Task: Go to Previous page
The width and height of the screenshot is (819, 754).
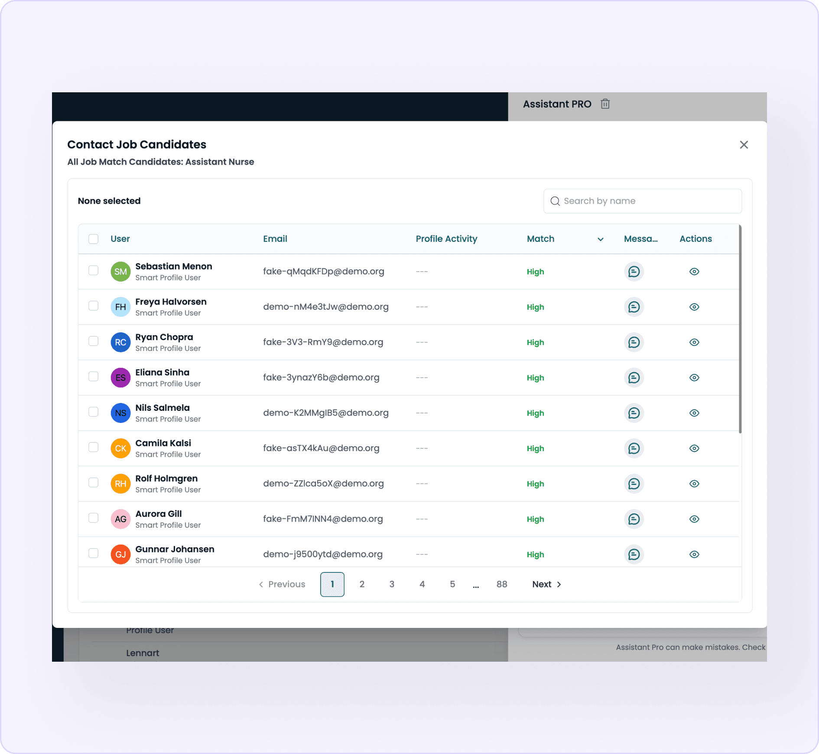Action: click(x=282, y=584)
